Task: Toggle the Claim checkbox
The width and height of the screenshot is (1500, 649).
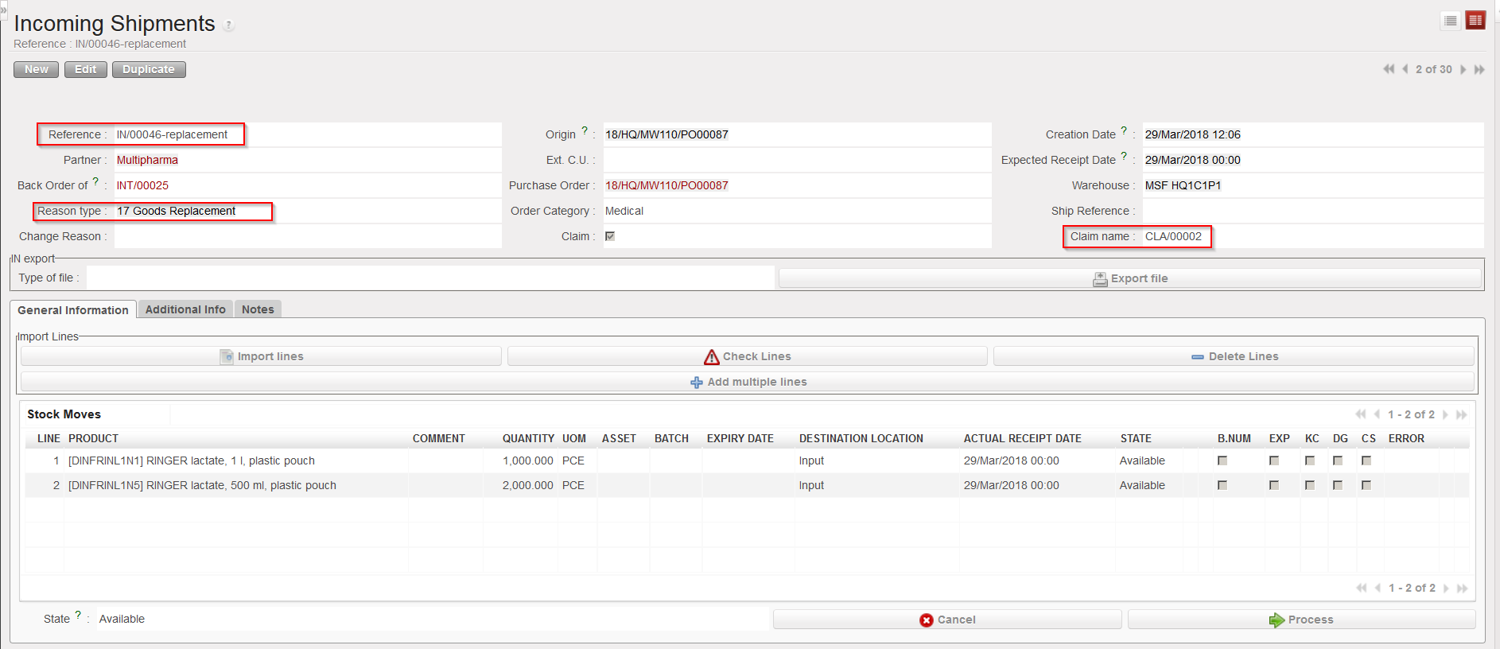Action: 610,236
